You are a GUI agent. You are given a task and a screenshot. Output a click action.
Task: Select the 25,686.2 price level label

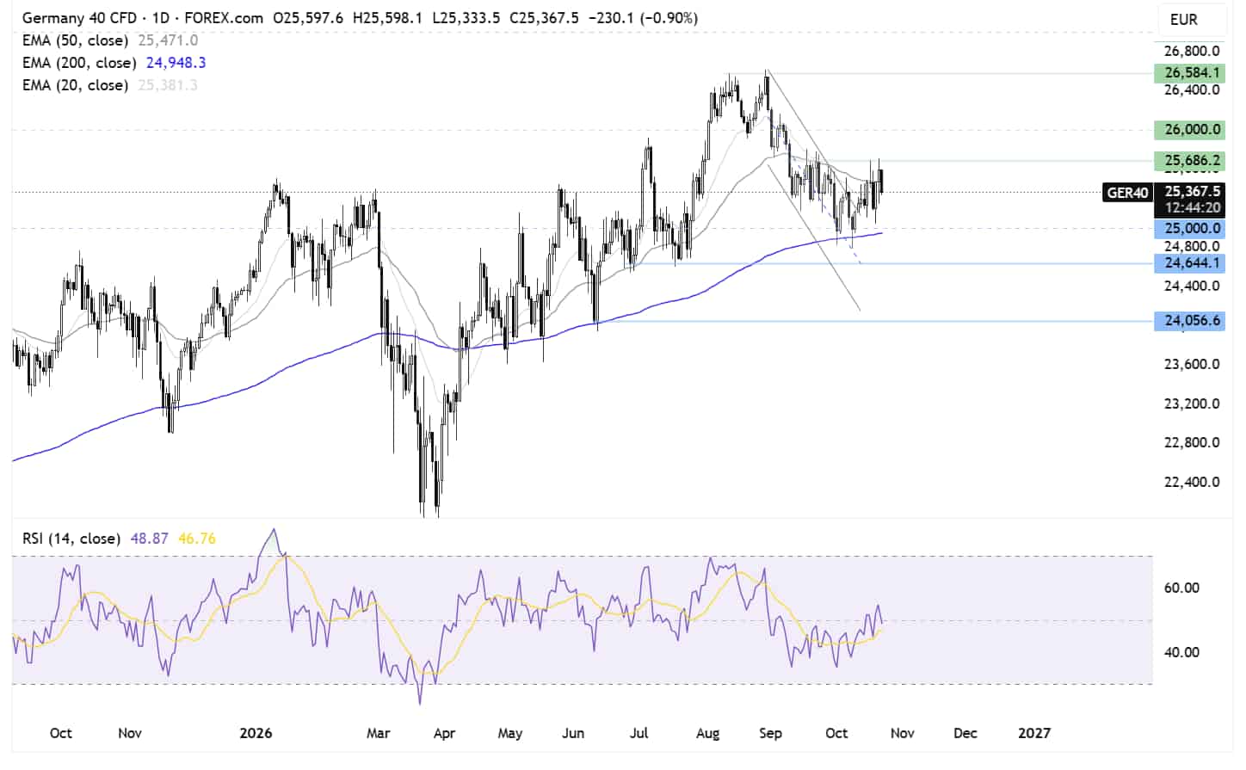click(1191, 160)
